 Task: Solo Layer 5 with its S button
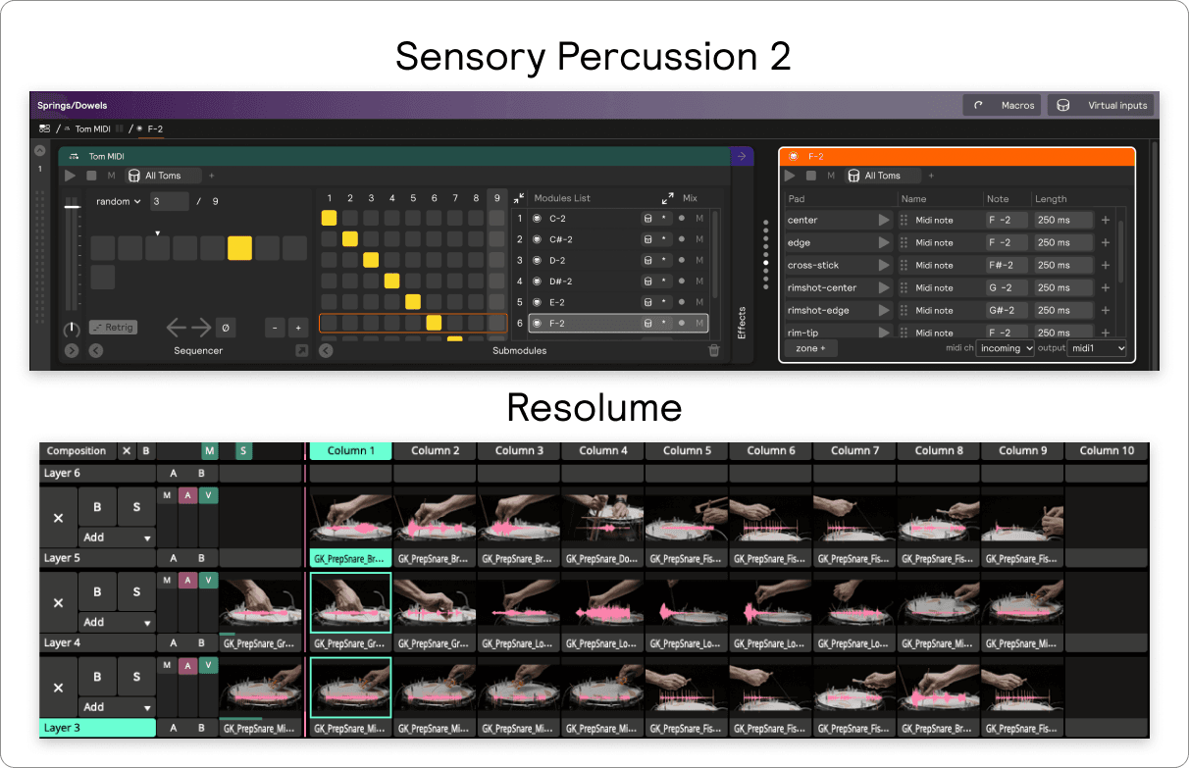tap(136, 507)
